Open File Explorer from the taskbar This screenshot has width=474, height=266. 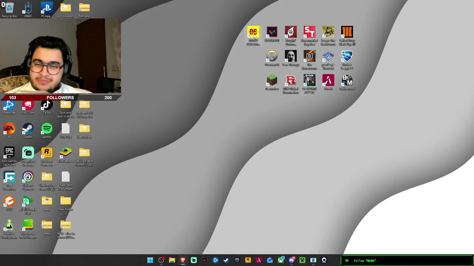pyautogui.click(x=172, y=260)
